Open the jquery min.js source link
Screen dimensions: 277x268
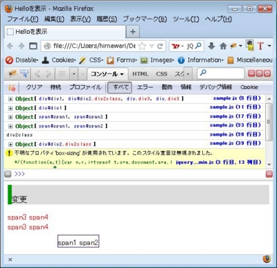(219, 162)
